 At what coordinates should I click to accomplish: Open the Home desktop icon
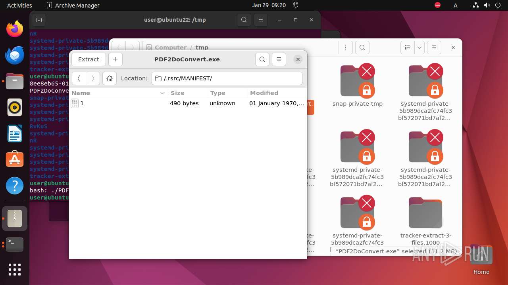[x=481, y=260]
